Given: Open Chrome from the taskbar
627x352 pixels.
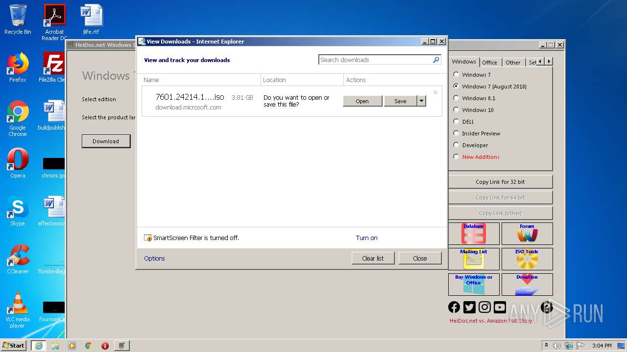Looking at the screenshot, I should [89, 346].
